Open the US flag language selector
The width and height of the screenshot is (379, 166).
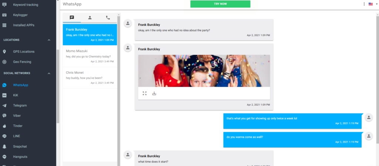coord(370,4)
